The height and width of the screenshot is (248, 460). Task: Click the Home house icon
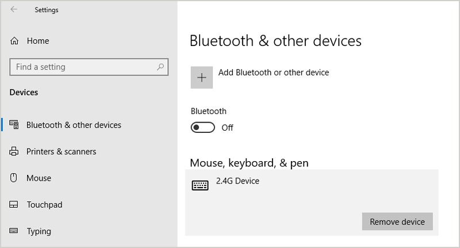click(x=14, y=41)
